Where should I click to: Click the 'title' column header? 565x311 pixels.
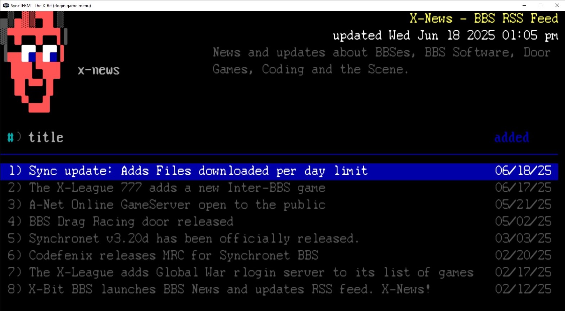click(x=46, y=137)
